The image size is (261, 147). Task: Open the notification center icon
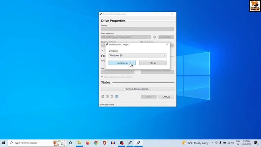pyautogui.click(x=256, y=143)
